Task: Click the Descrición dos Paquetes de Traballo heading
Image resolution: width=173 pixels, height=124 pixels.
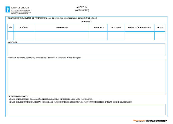Action: 52,18
